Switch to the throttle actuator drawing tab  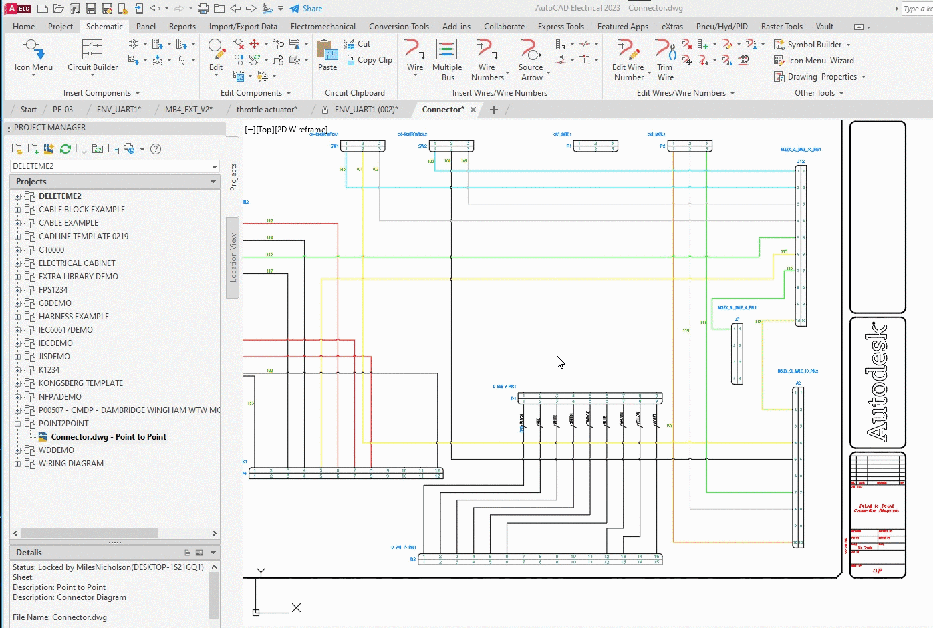(266, 110)
